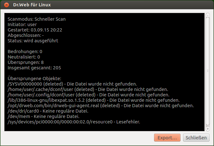Click the Übersprungene Objekte heading
214x146 pixels.
(34, 79)
